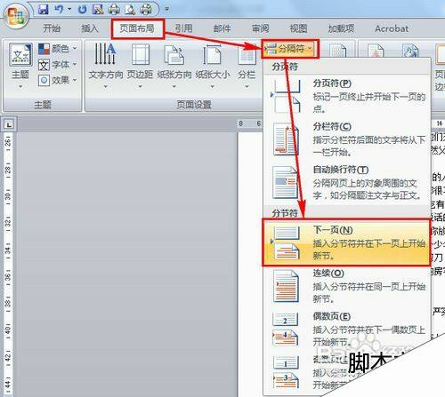Open the 审阅 tab
This screenshot has height=397, width=445.
[260, 28]
